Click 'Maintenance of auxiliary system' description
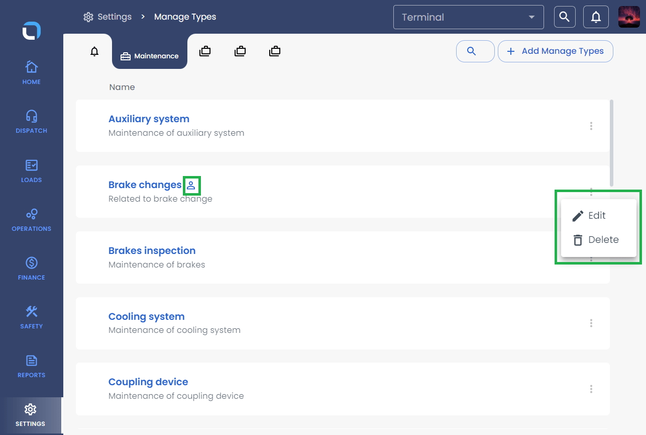This screenshot has height=435, width=646. click(x=176, y=133)
